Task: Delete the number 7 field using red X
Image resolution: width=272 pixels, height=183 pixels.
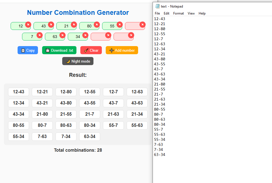Action: [x=40, y=35]
